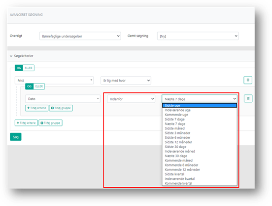The width and height of the screenshot is (272, 206).
Task: Select OG in the inner group toggle
Action: coord(29,86)
